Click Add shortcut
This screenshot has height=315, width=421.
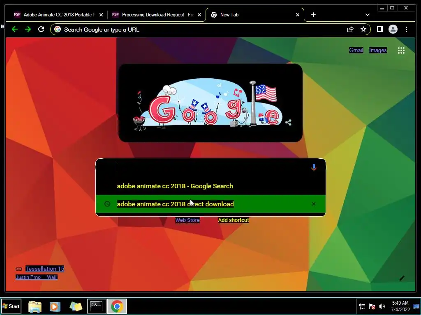click(x=234, y=220)
